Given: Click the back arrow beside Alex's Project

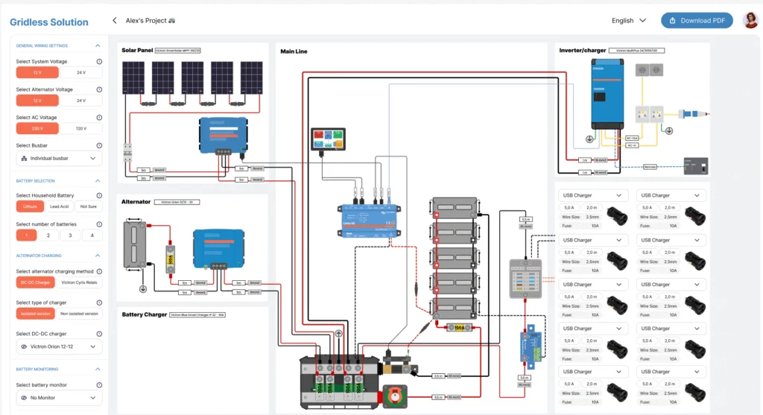Looking at the screenshot, I should pyautogui.click(x=114, y=20).
